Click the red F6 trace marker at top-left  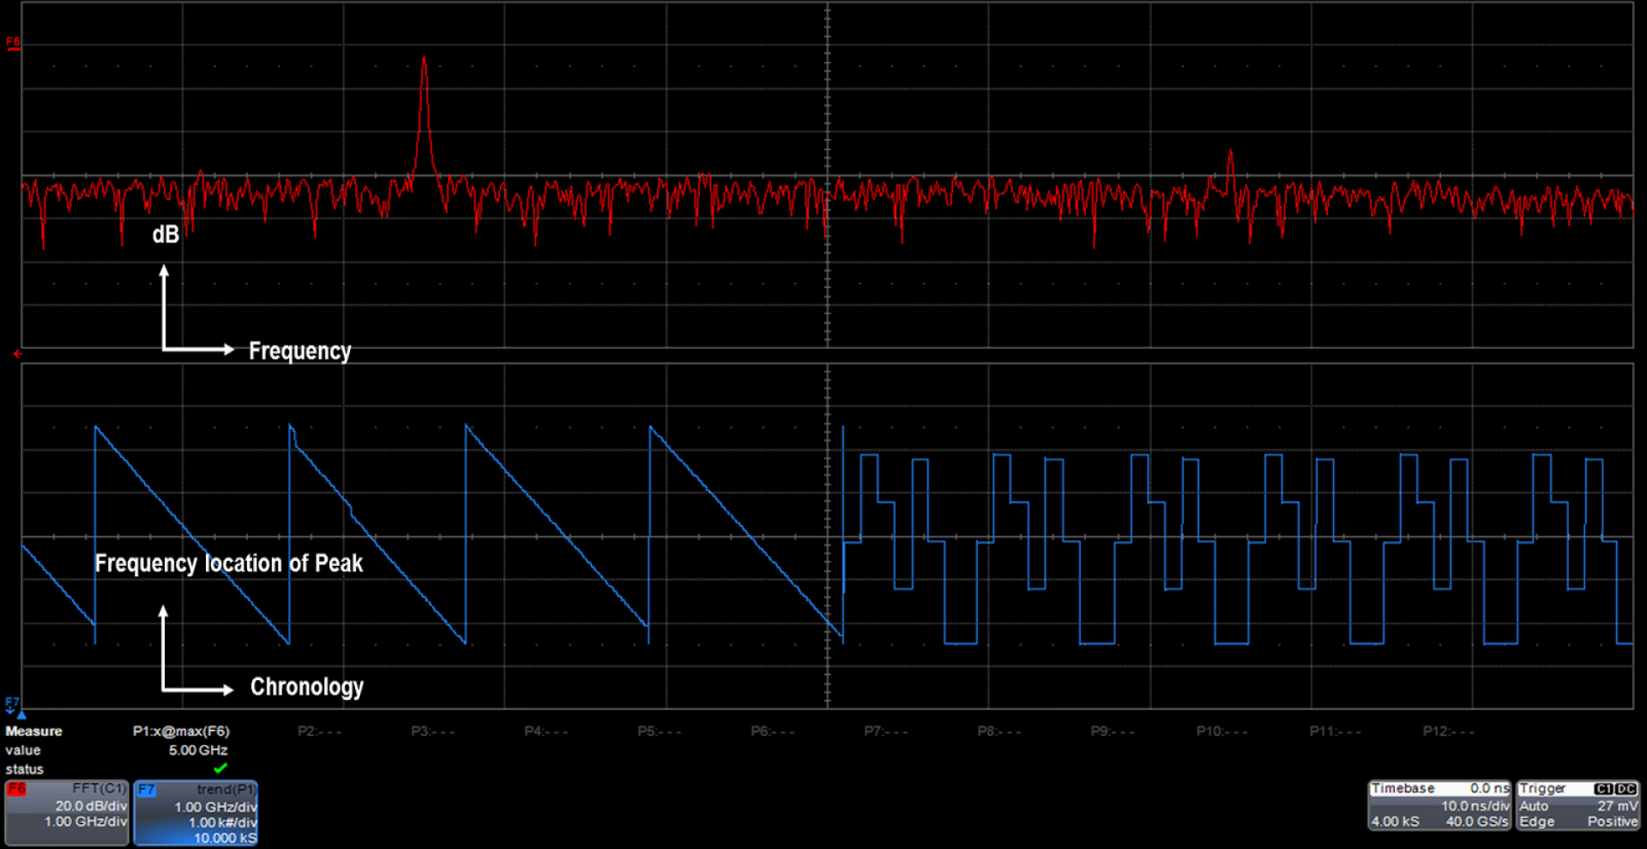tap(13, 43)
